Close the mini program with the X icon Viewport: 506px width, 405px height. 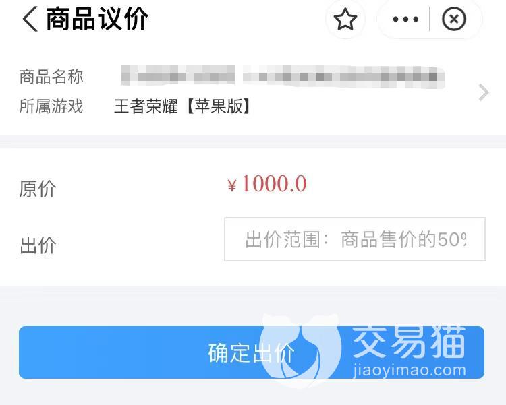454,20
